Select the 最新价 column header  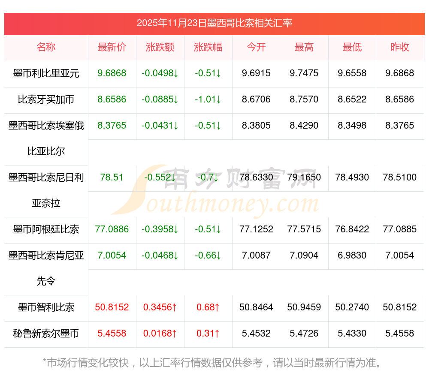112,47
